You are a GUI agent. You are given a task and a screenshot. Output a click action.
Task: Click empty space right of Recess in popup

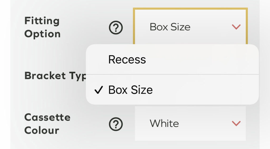pos(206,60)
